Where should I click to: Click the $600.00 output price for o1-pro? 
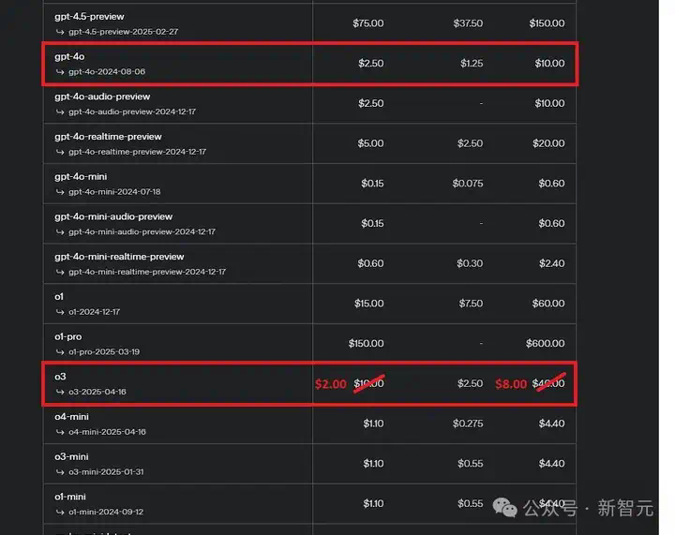point(545,343)
